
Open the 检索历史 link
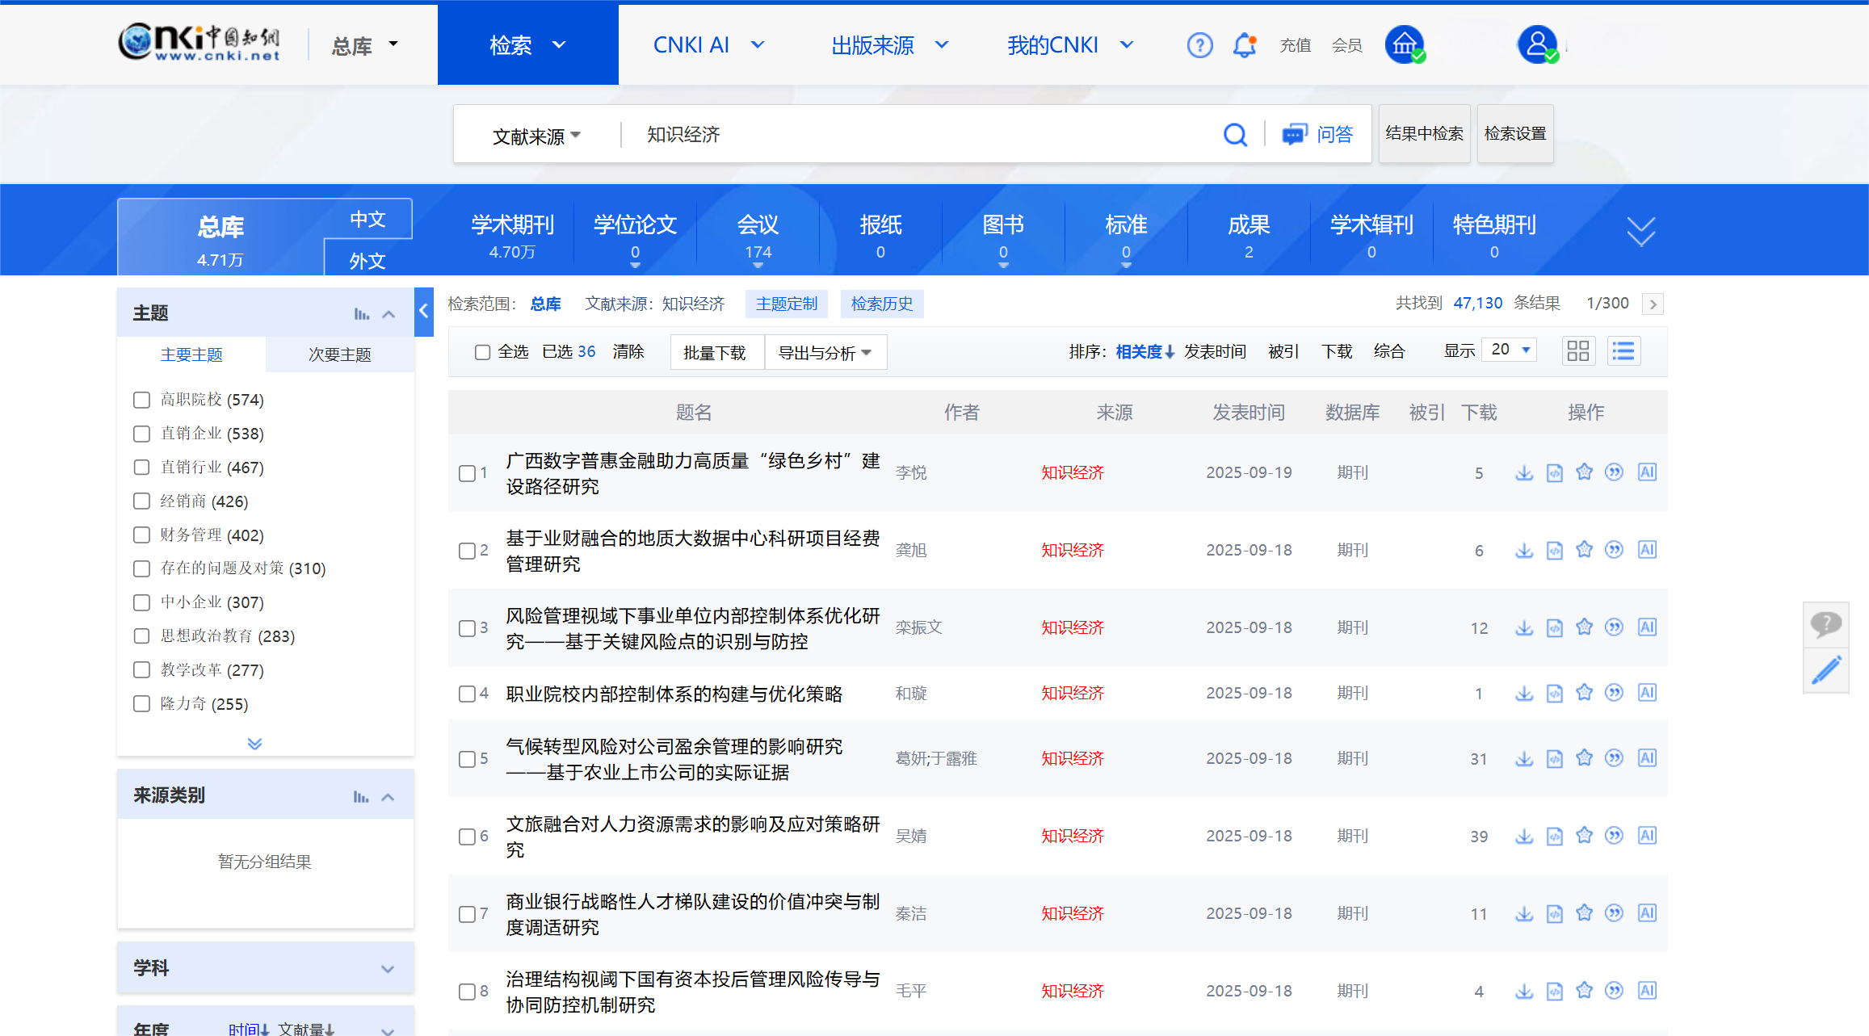881,304
